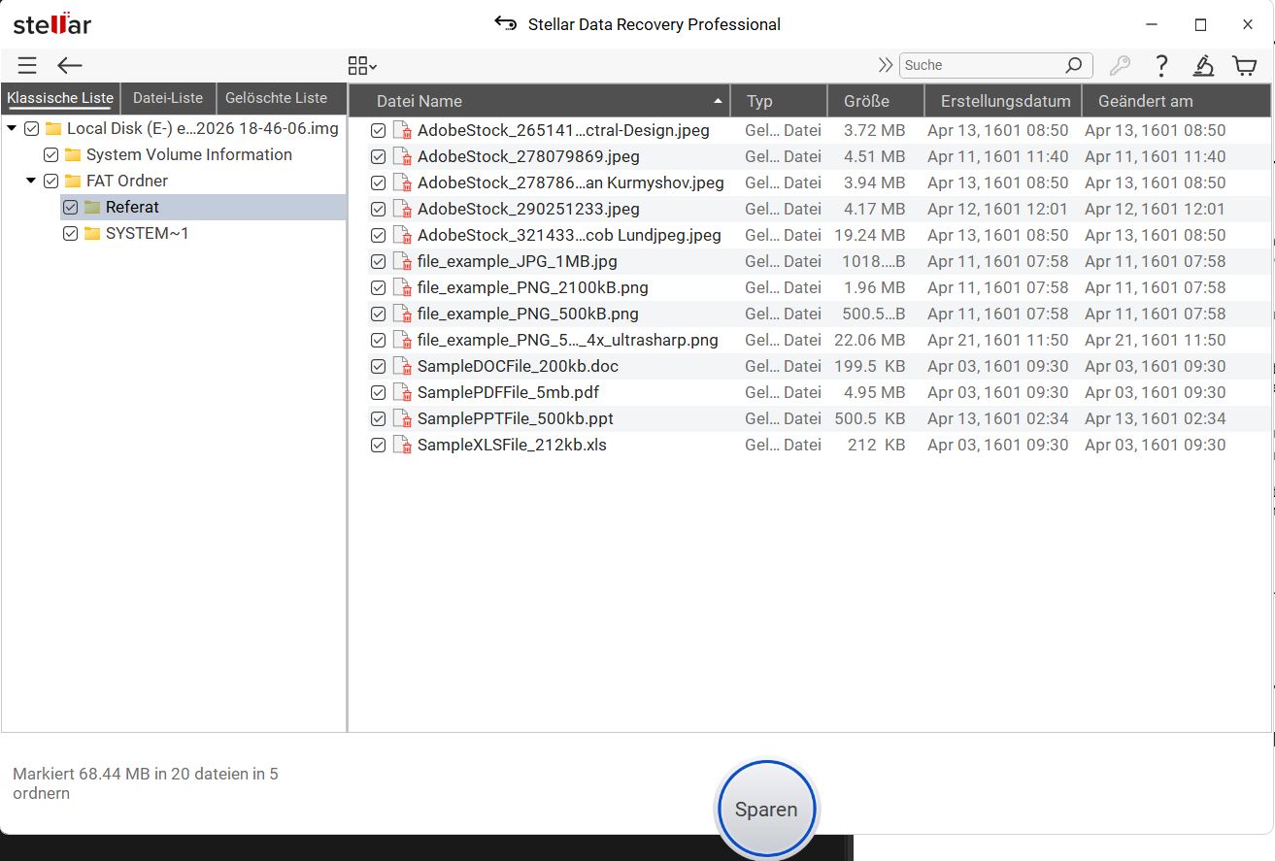
Task: Click deleted-file icon of AdobeStock_321433…cob Lundjpeg.jpeg
Action: 402,235
